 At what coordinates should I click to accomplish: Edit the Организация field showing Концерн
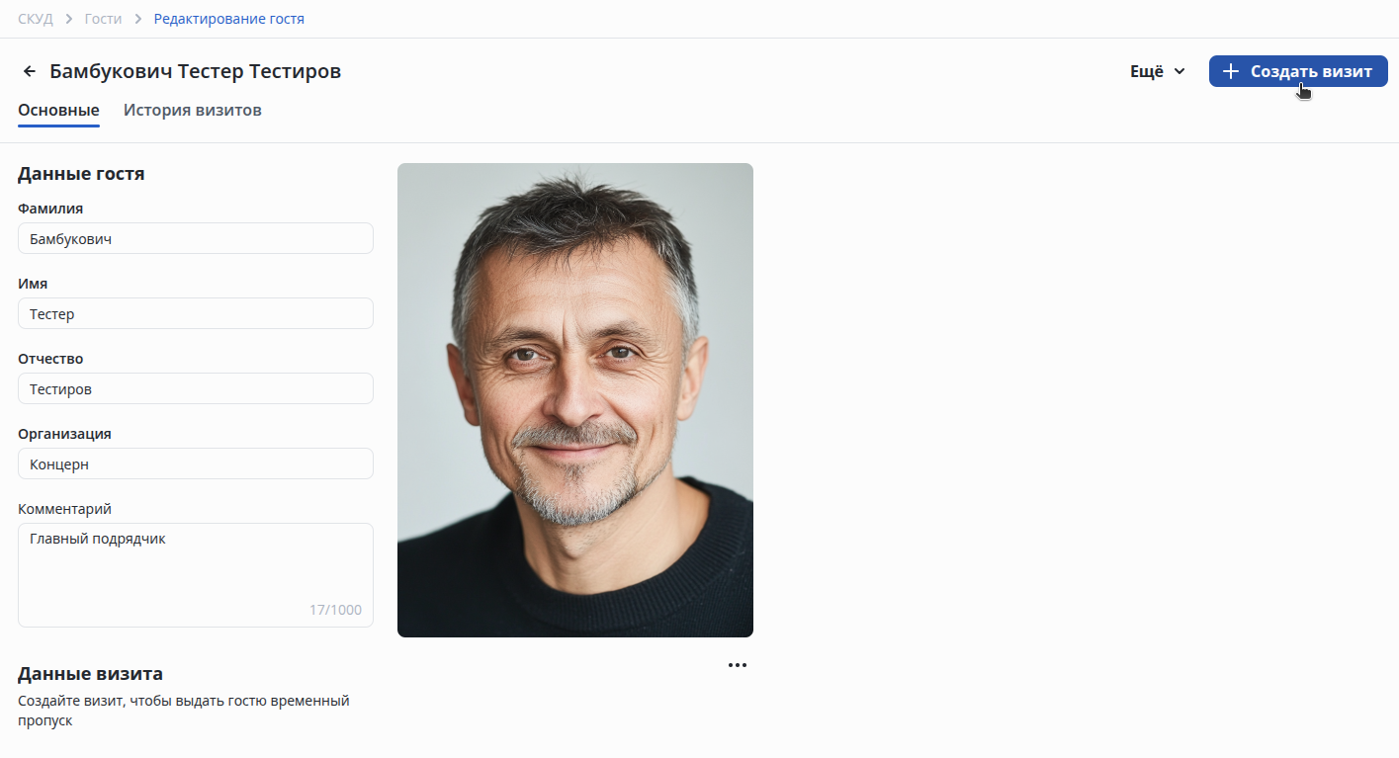click(x=196, y=463)
